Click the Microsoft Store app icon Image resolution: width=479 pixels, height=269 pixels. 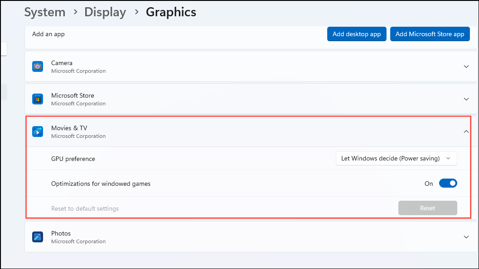[37, 99]
